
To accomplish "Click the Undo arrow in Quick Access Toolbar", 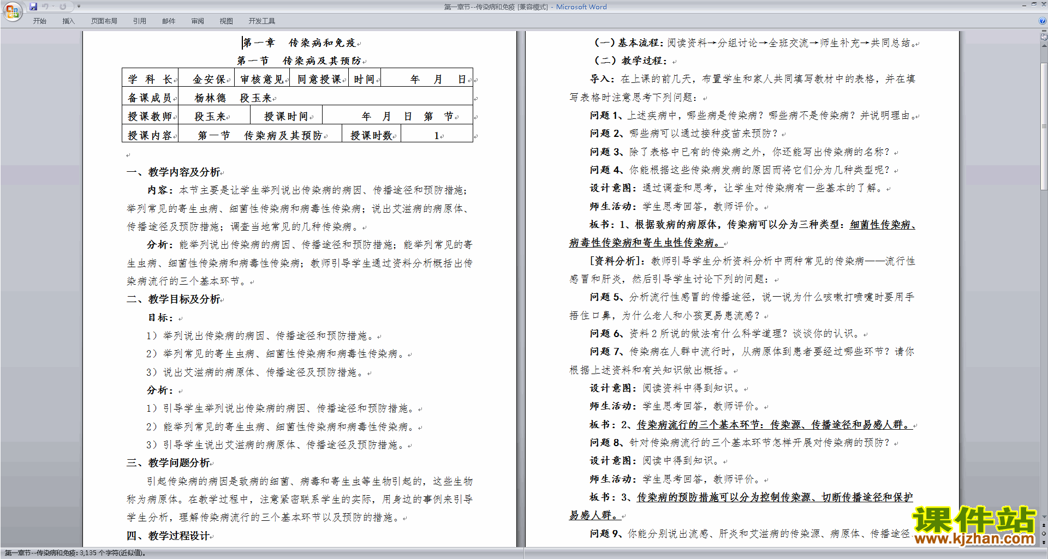I will click(45, 7).
